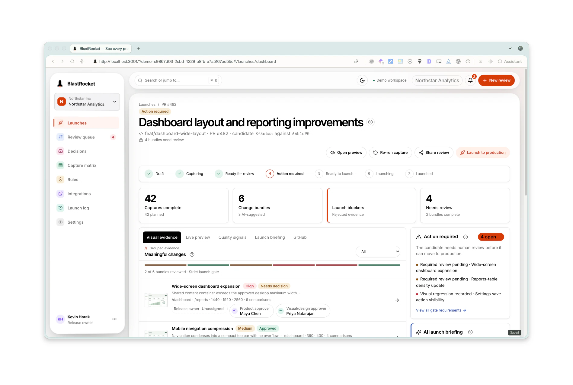573x385 pixels.
Task: Select the Capturing step checkmark
Action: point(180,174)
